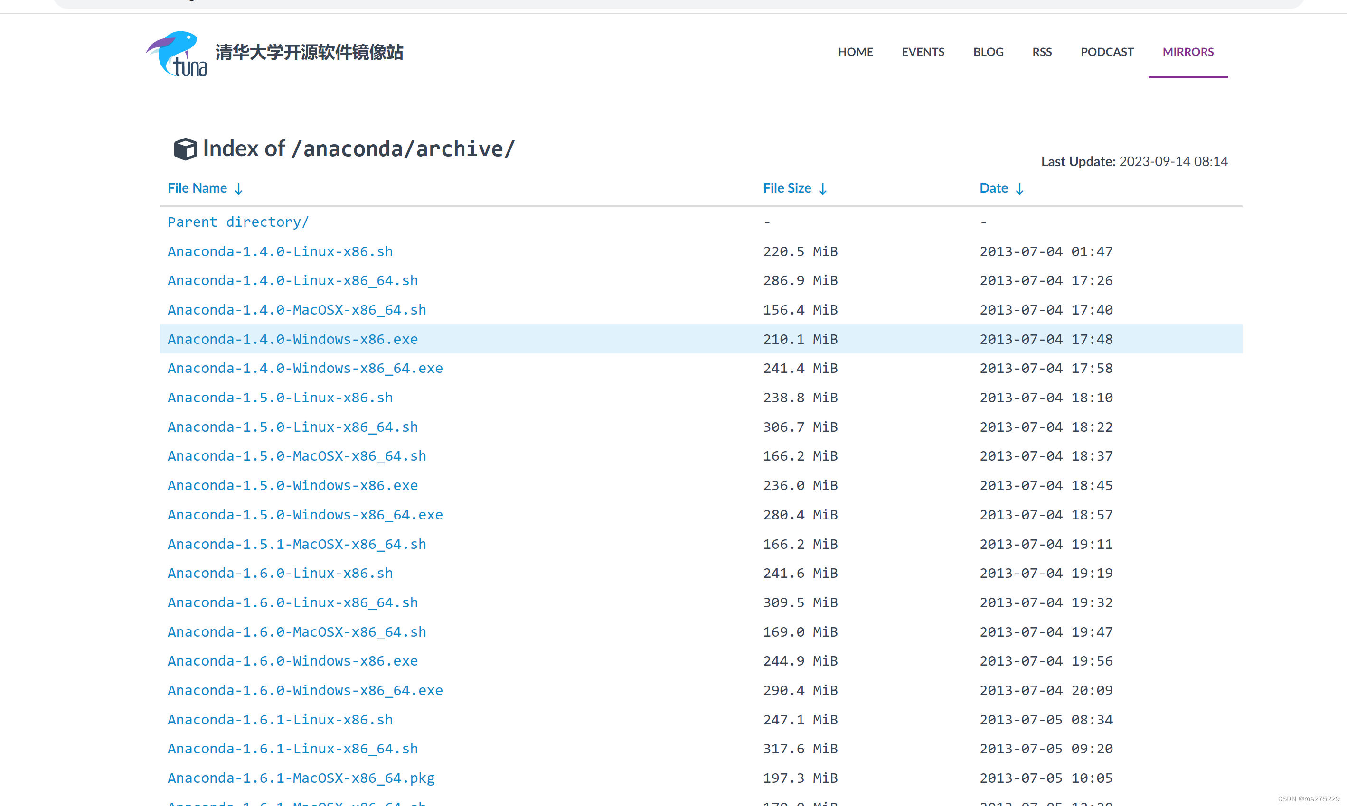
Task: Click the 317.6 MiB file size
Action: (800, 749)
